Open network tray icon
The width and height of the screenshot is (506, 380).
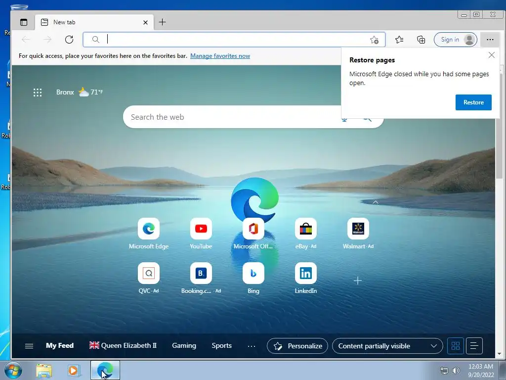click(444, 371)
